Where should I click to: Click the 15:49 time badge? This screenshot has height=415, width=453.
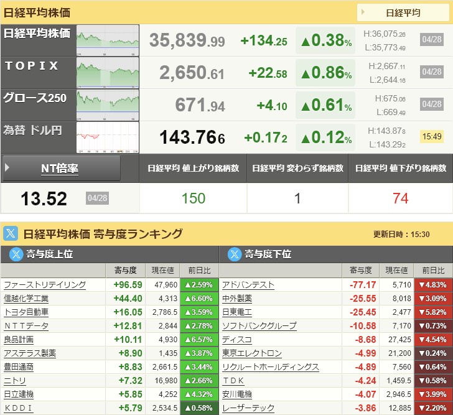432,136
